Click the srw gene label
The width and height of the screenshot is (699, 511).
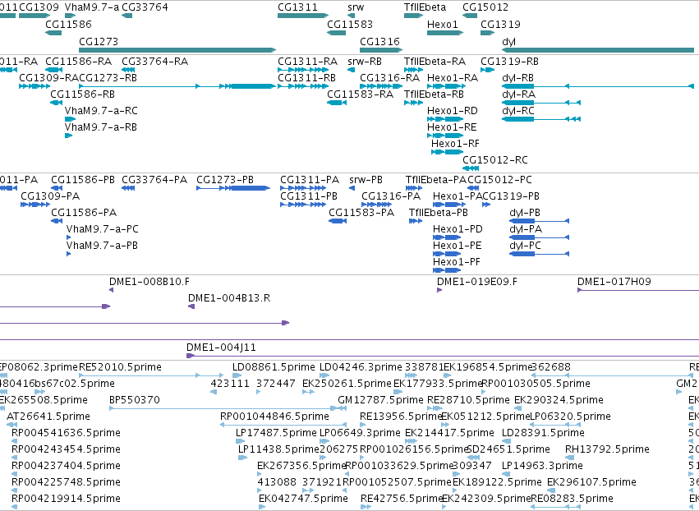pyautogui.click(x=356, y=7)
